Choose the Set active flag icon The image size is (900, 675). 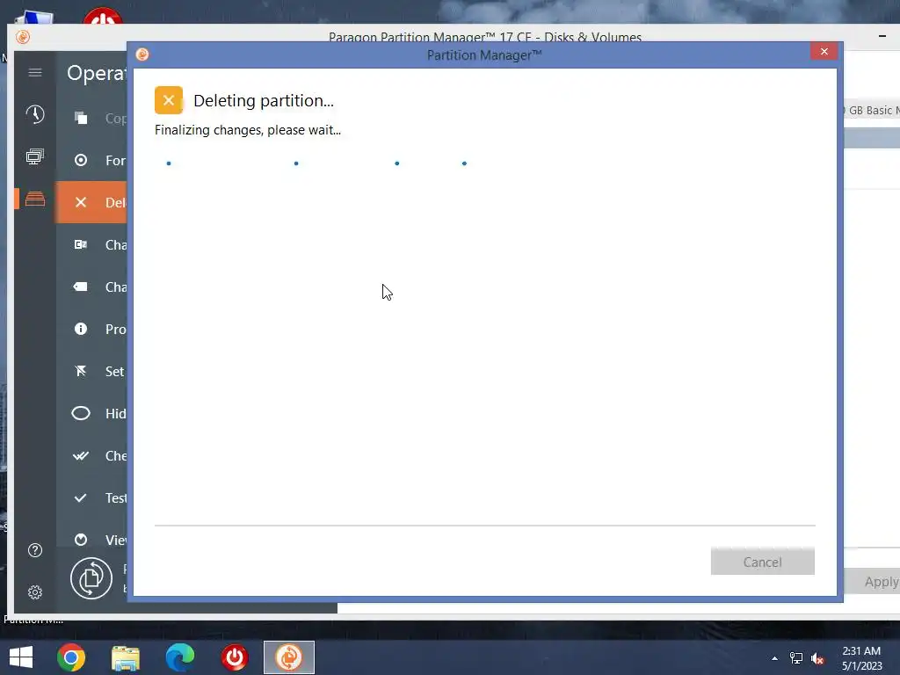pos(81,371)
